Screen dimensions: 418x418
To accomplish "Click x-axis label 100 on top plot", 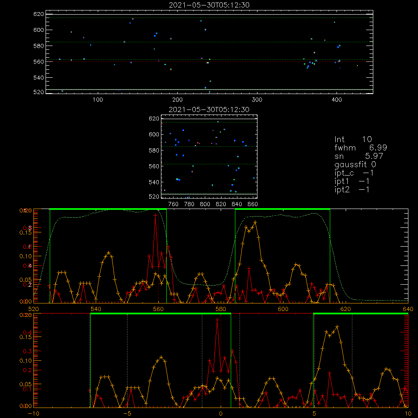I will point(98,100).
